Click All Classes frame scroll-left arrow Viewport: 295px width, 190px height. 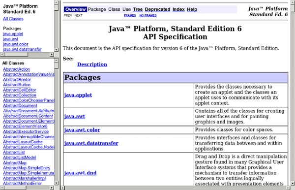(x=2, y=188)
